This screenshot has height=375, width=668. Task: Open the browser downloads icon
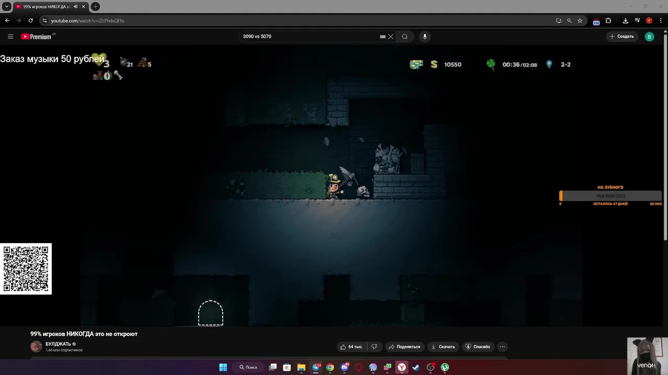(625, 21)
